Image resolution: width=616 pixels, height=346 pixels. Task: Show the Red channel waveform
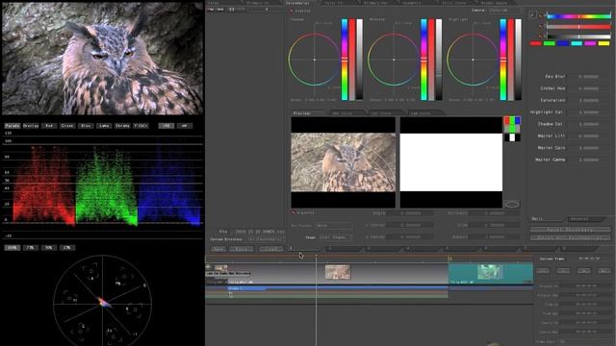(49, 126)
